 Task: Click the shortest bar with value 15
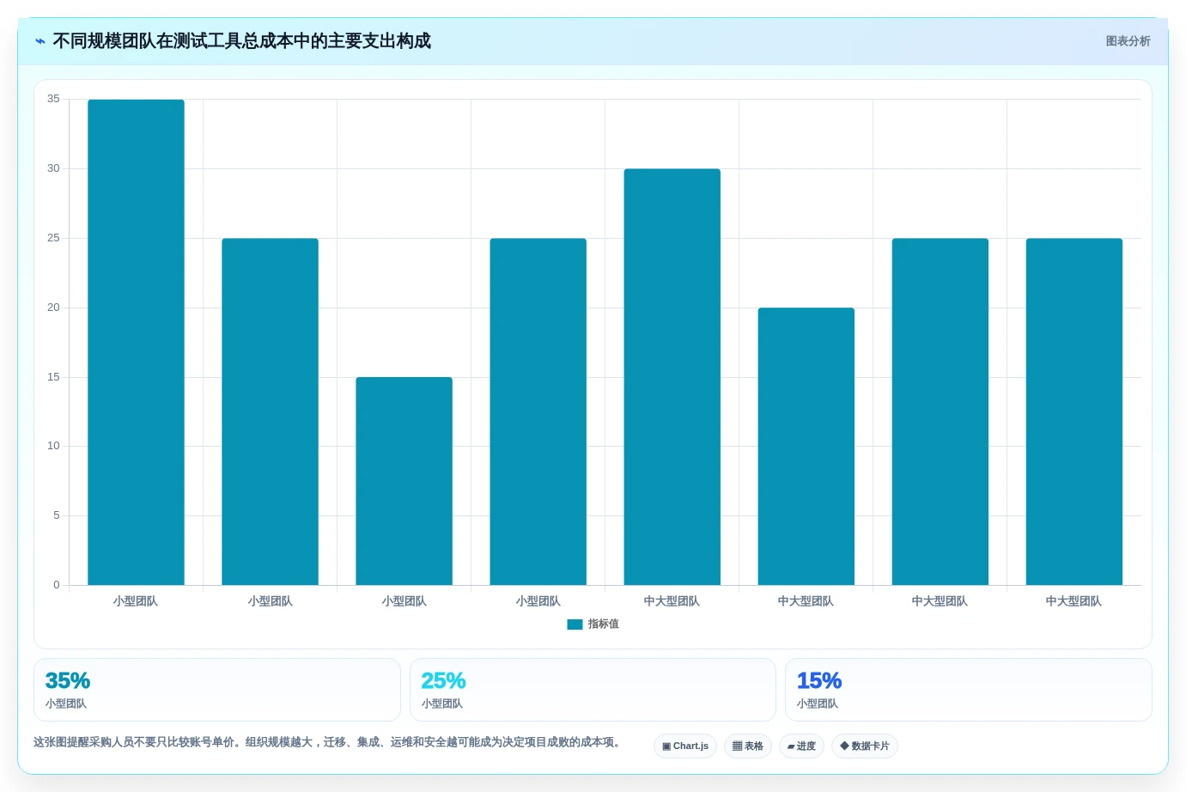404,481
